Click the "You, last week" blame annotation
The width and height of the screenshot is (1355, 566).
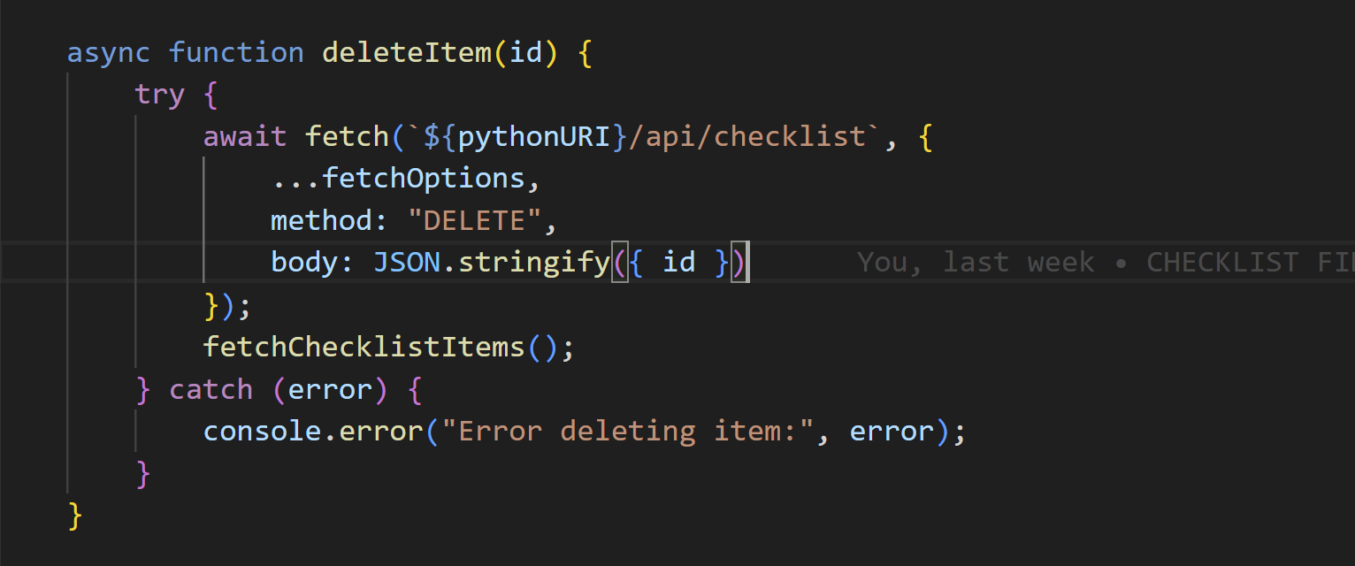pos(976,263)
